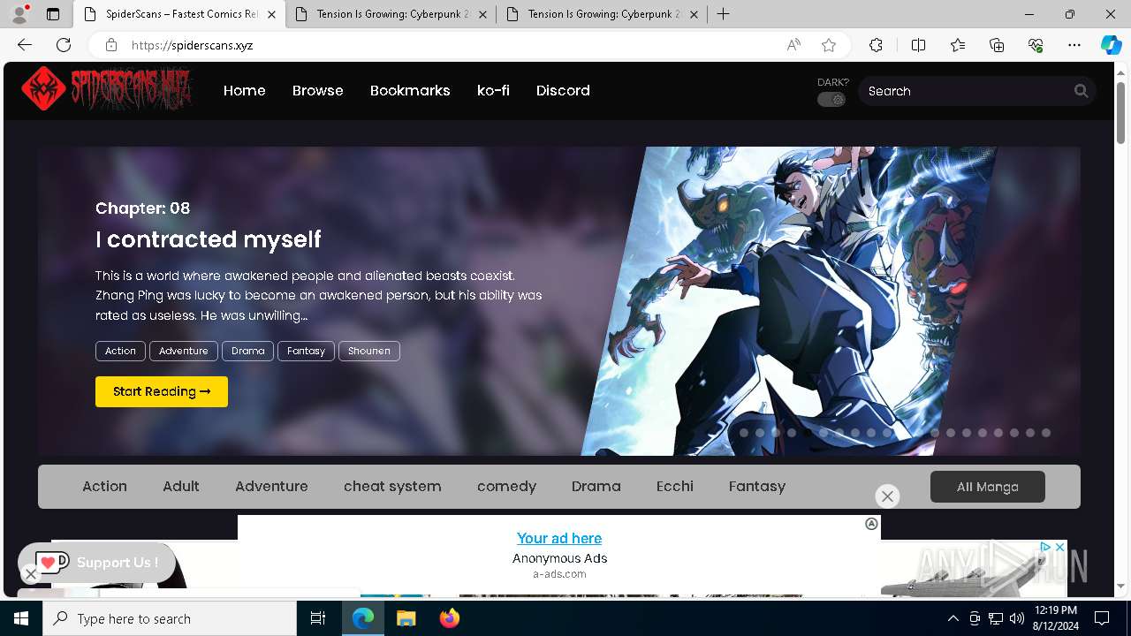The image size is (1131, 636).
Task: Open AdChoices info icon on banner
Action: point(1045,548)
